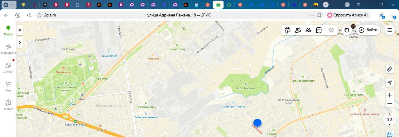This screenshot has height=137, width=399.
Task: Open the Поиск search section in sidebar
Action: click(x=8, y=31)
